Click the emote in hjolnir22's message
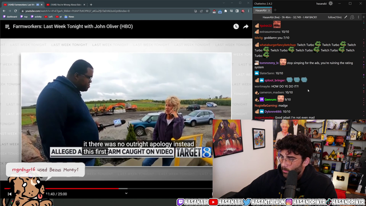Viewport: 366px width, 206px height. (x=277, y=24)
